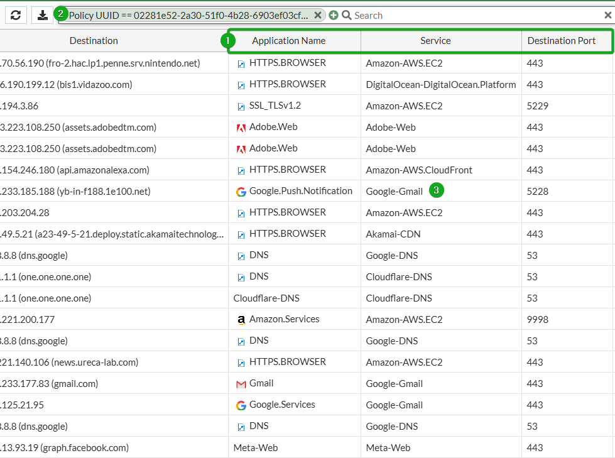Screen dimensions: 615x458
Task: Click the Gmail envelope icon
Action: pyautogui.click(x=241, y=384)
